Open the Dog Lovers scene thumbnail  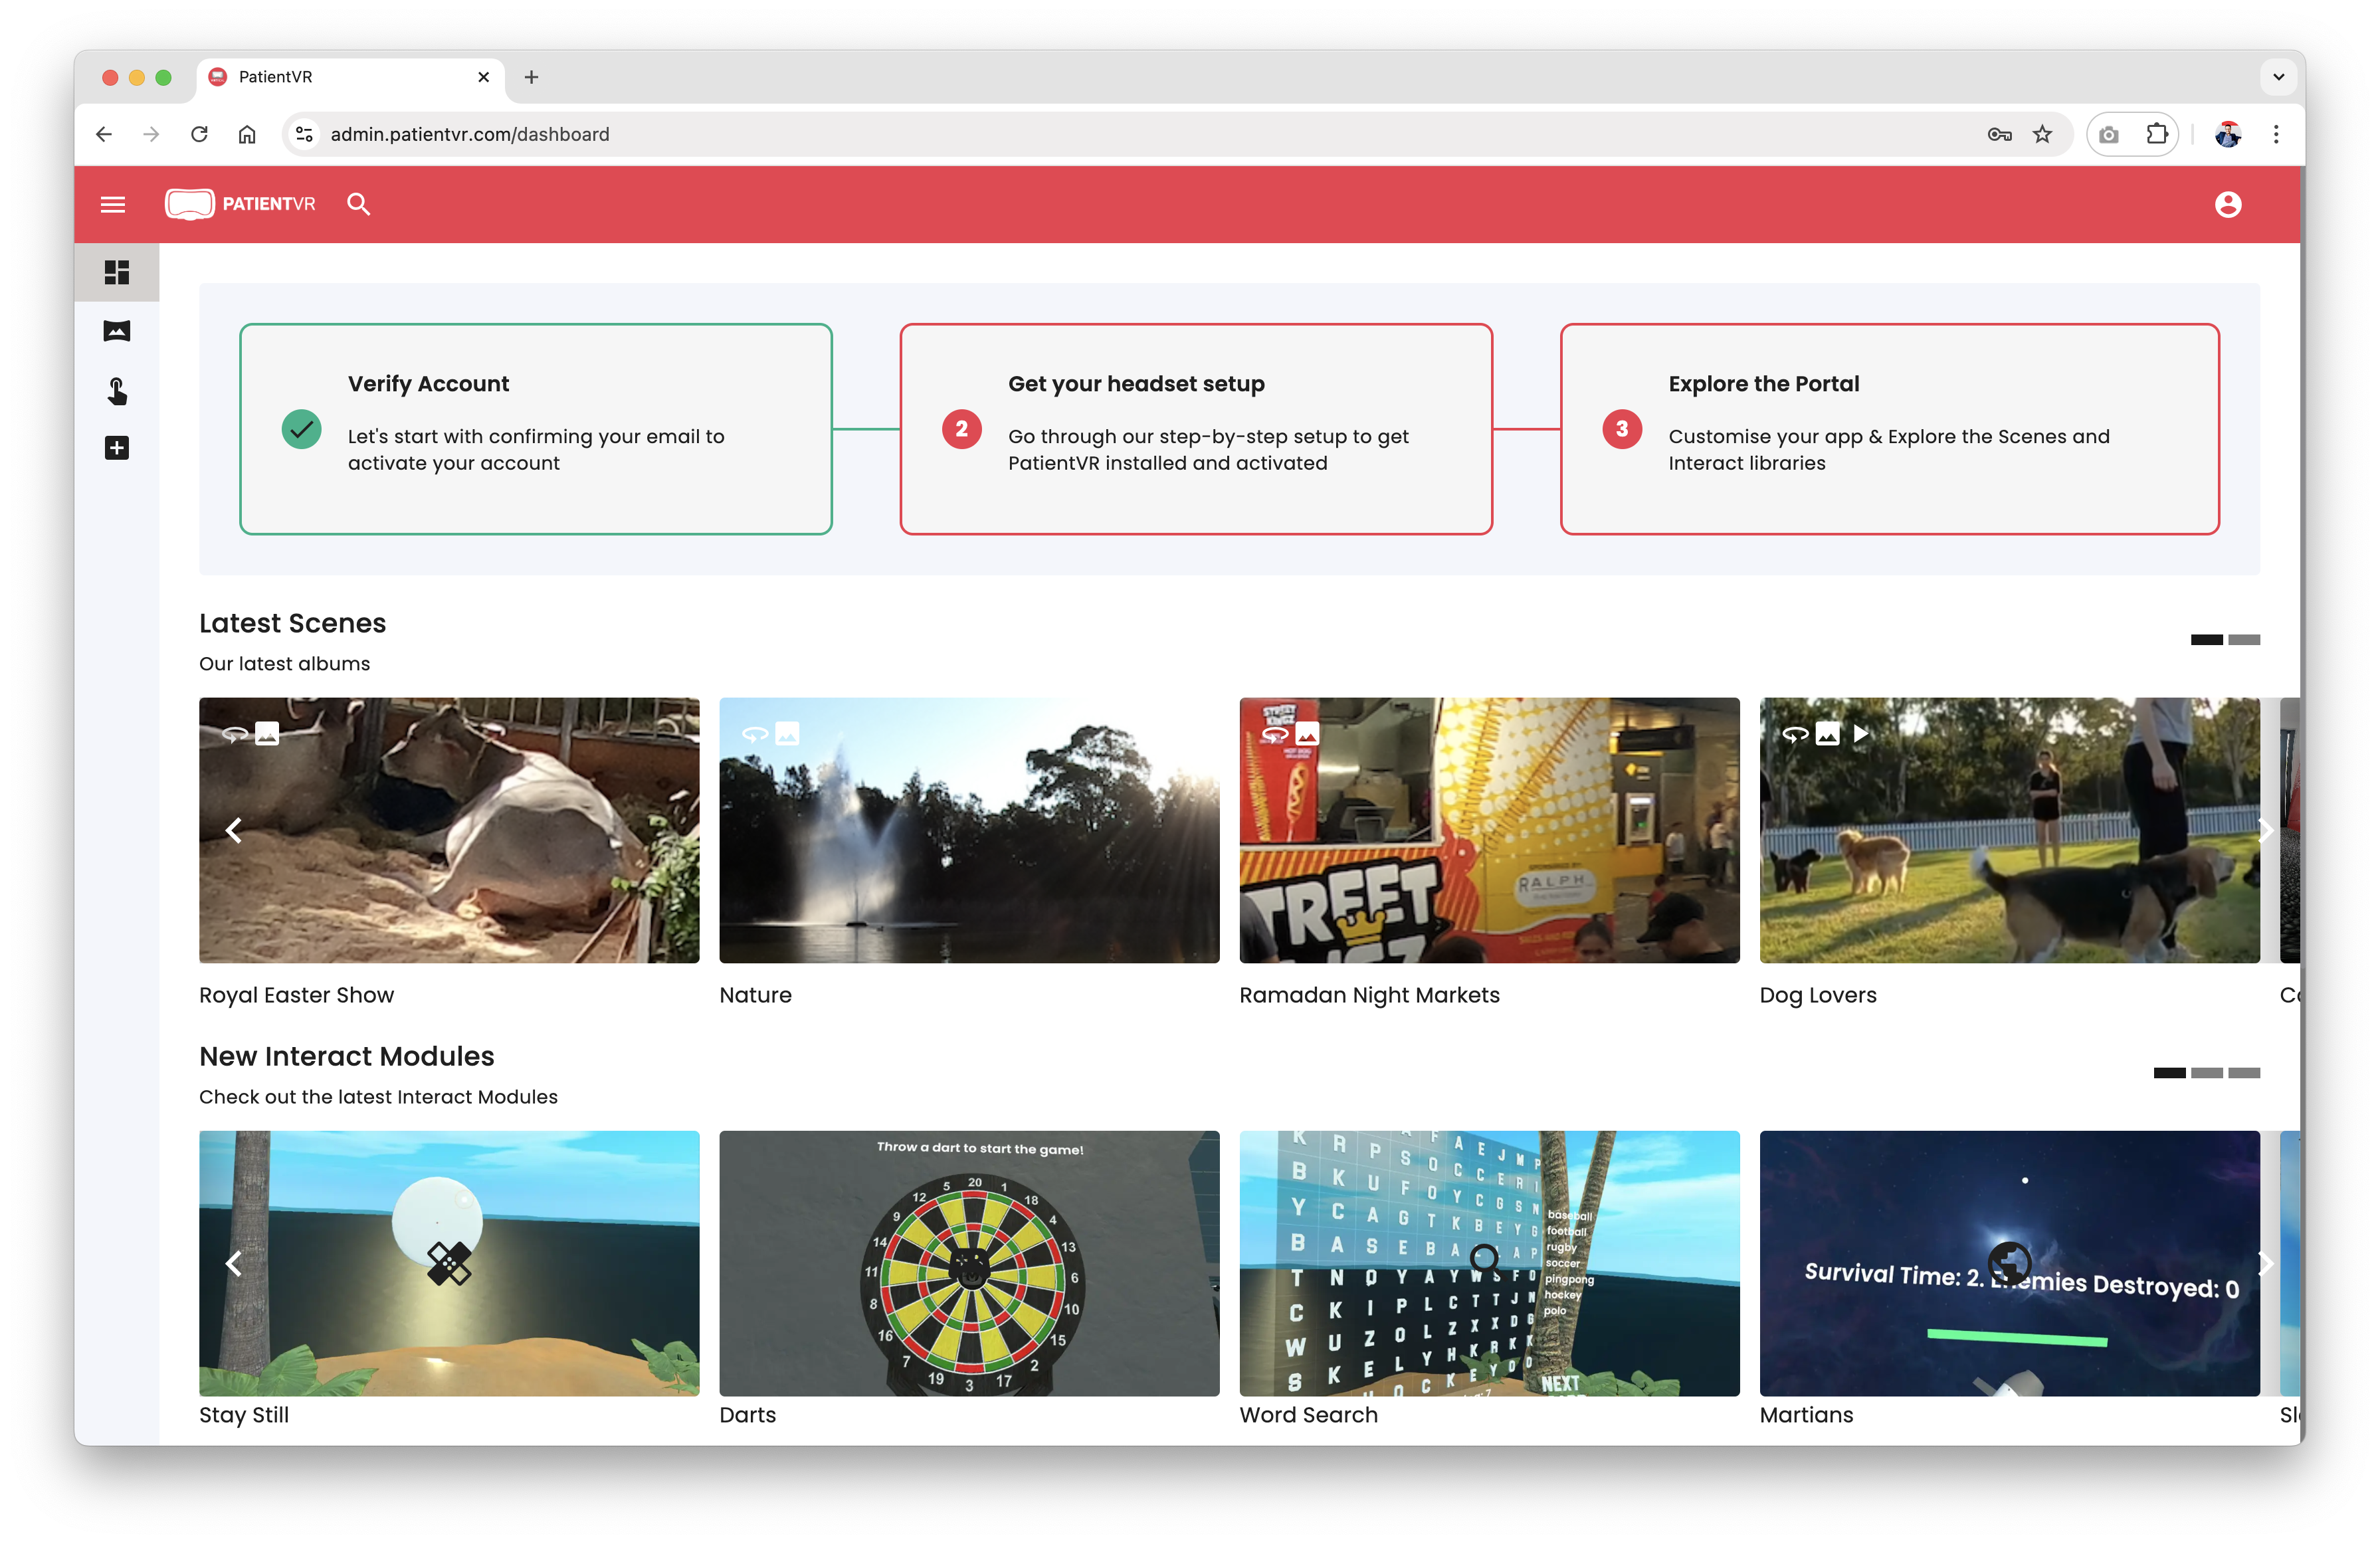click(x=2009, y=830)
